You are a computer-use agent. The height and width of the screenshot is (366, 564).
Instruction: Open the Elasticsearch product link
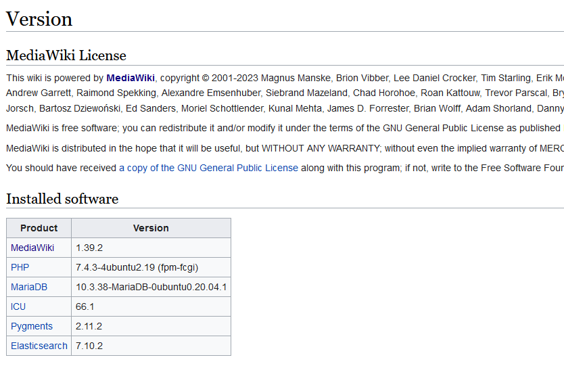coord(39,346)
